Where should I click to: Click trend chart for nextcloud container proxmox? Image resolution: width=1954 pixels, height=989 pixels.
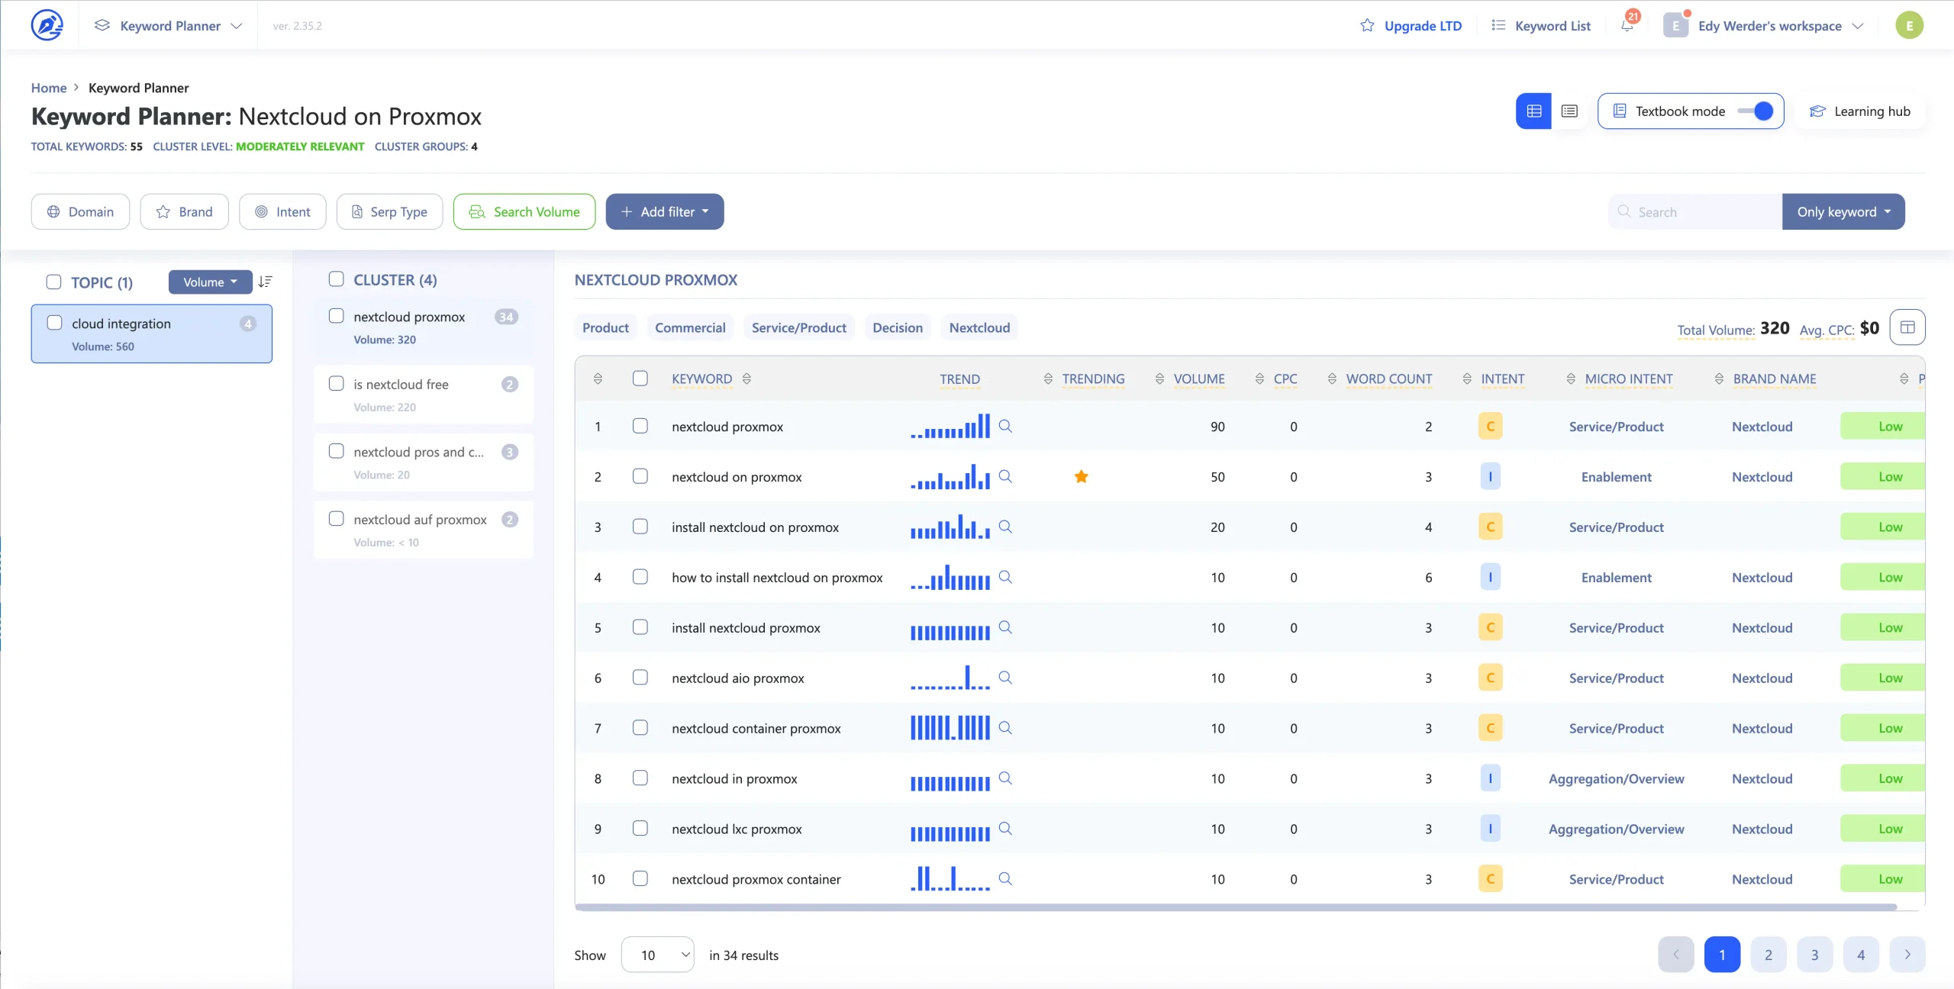(x=950, y=728)
